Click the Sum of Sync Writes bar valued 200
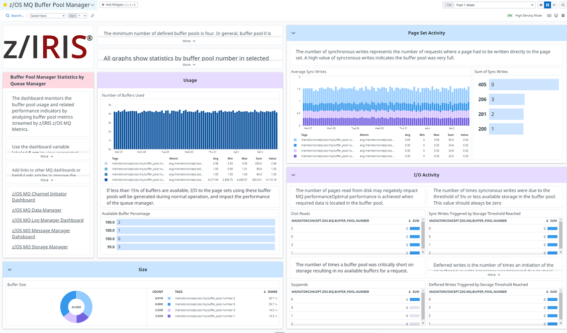Viewport: 567px width, 333px height. pos(506,129)
